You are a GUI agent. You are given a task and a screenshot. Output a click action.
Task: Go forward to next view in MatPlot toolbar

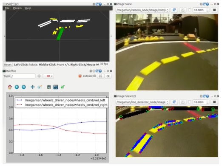24,87
